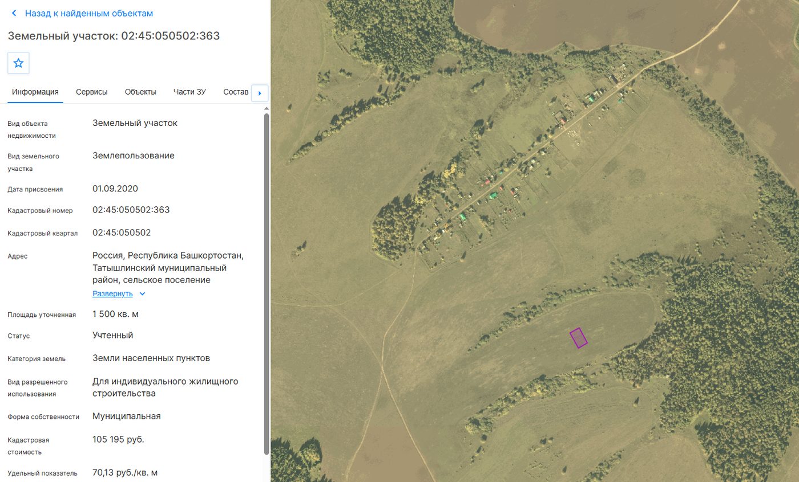The width and height of the screenshot is (799, 482).
Task: Click the Муниципальная ownership value
Action: pyautogui.click(x=127, y=416)
